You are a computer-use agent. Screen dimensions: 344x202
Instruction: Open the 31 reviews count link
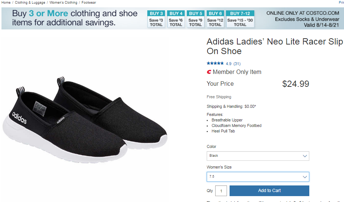(237, 64)
